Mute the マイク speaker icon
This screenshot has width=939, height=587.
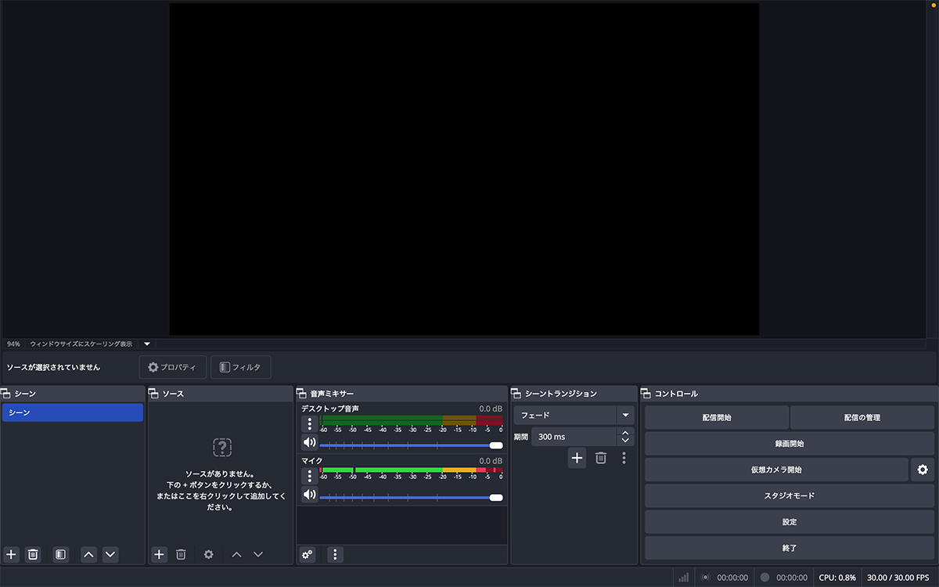pyautogui.click(x=309, y=496)
